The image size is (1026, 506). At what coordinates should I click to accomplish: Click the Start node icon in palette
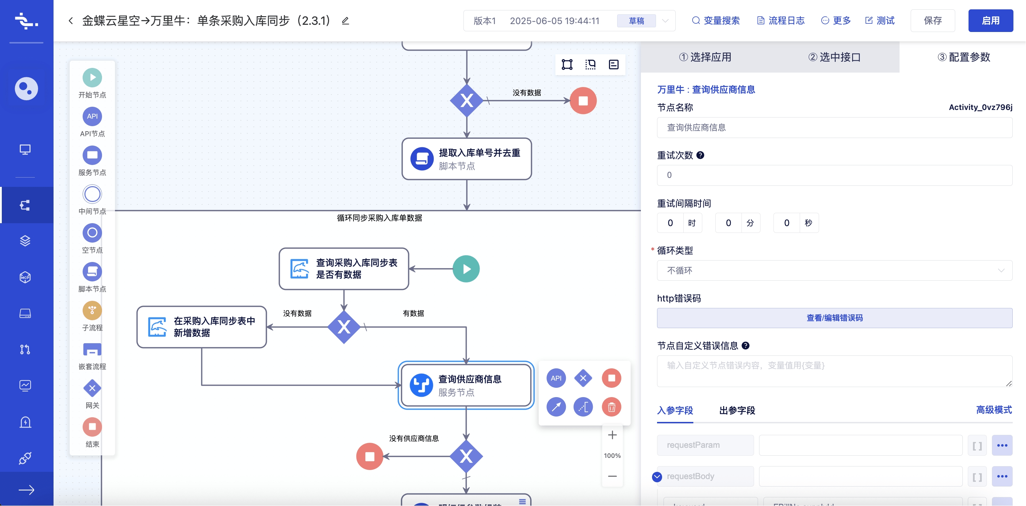(x=92, y=77)
